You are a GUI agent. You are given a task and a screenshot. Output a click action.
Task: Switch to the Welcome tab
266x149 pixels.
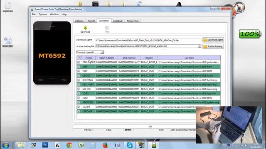[x=79, y=21]
